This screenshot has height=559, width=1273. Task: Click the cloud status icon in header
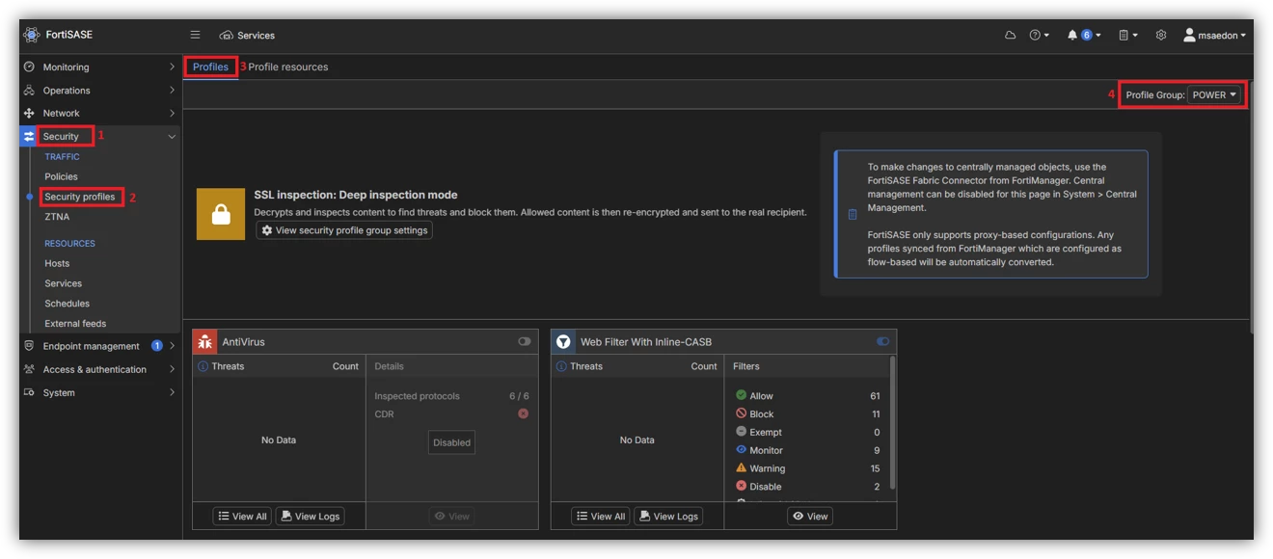(1010, 35)
